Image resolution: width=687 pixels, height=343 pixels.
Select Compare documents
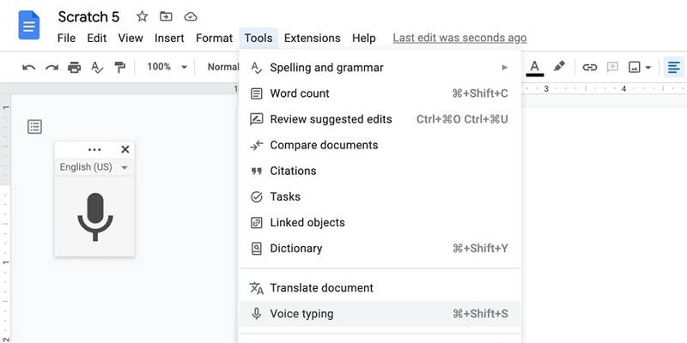pyautogui.click(x=380, y=145)
